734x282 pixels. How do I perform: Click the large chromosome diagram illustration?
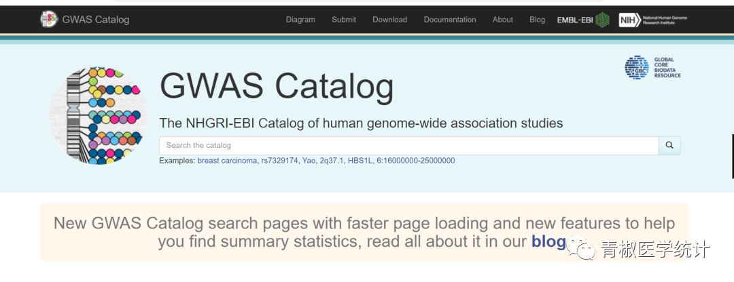pyautogui.click(x=98, y=116)
